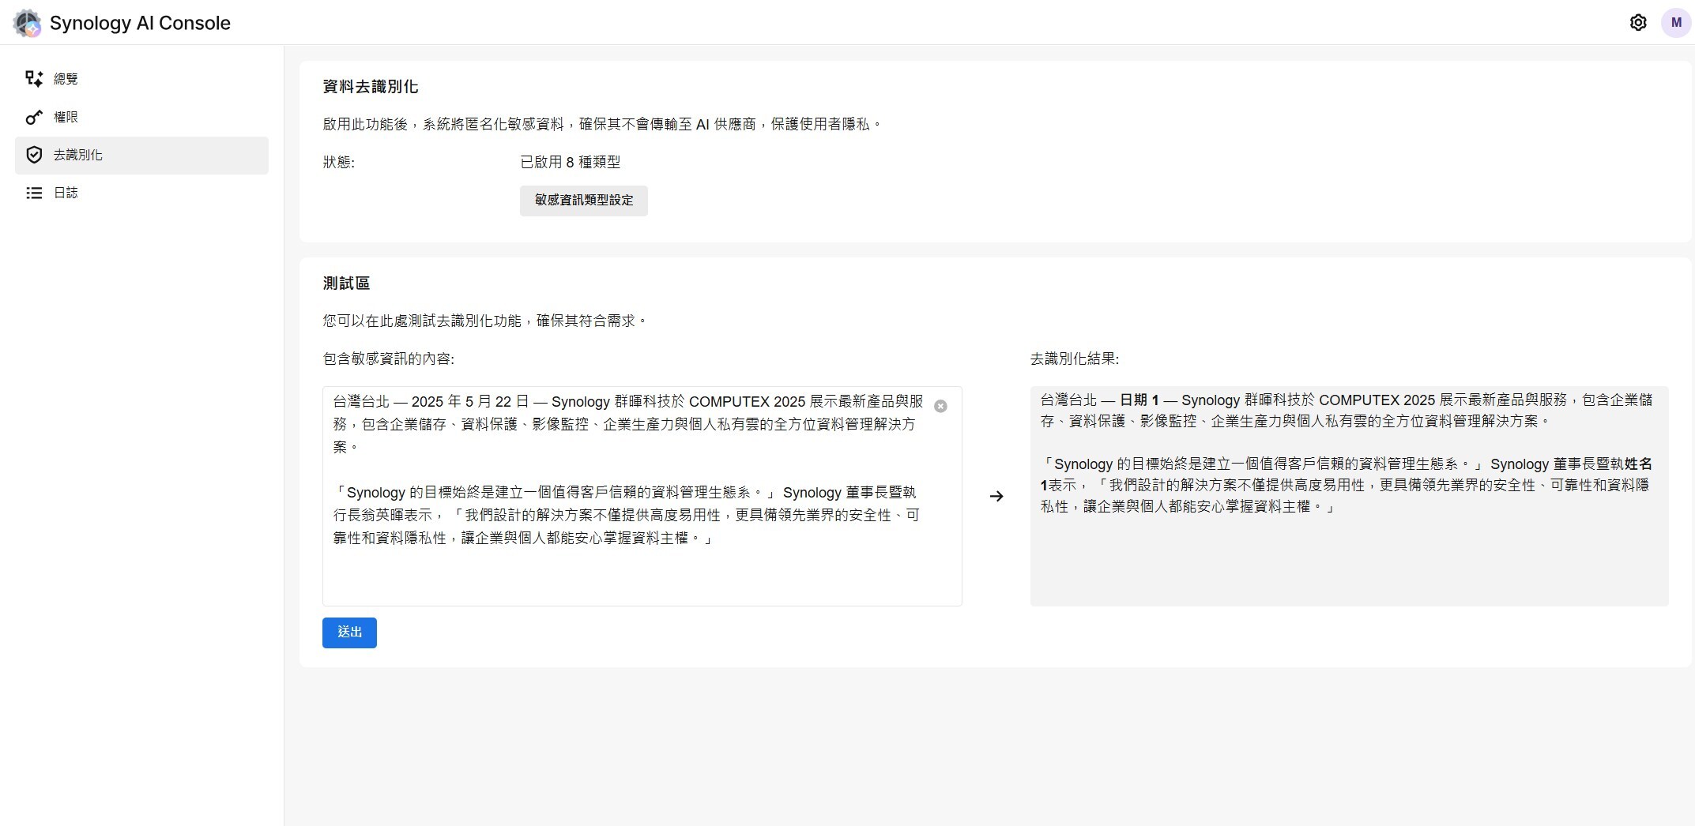Image resolution: width=1695 pixels, height=826 pixels.
Task: Click the sensitive content input area
Action: coord(642,496)
